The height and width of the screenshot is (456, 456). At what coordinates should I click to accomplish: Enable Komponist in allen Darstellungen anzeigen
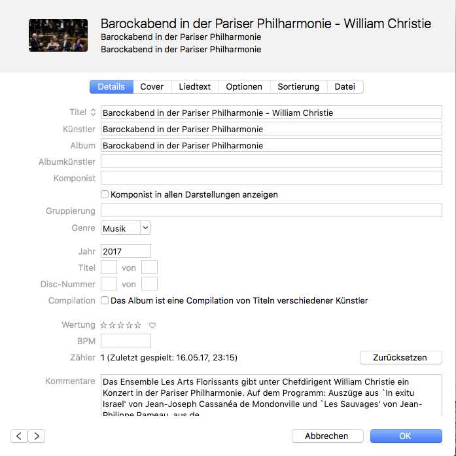[105, 194]
